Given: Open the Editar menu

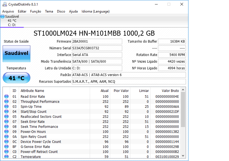Looking at the screenshot, I should tap(22, 11).
